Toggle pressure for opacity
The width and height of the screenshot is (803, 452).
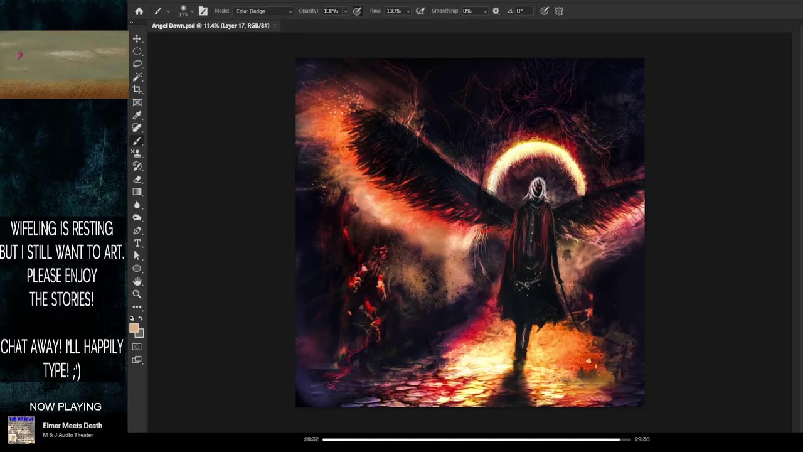[x=357, y=11]
